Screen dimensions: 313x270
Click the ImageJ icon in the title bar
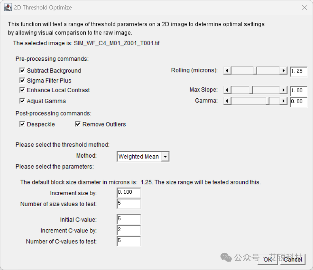8,8
